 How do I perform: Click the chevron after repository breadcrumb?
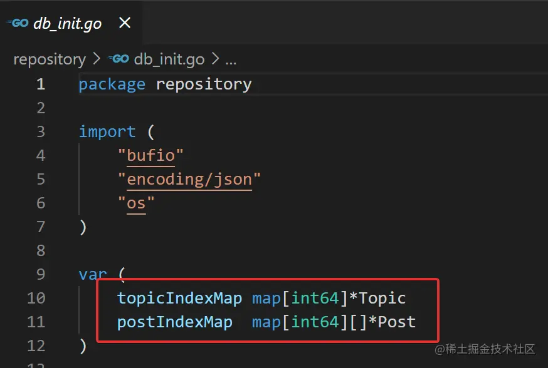pos(97,59)
